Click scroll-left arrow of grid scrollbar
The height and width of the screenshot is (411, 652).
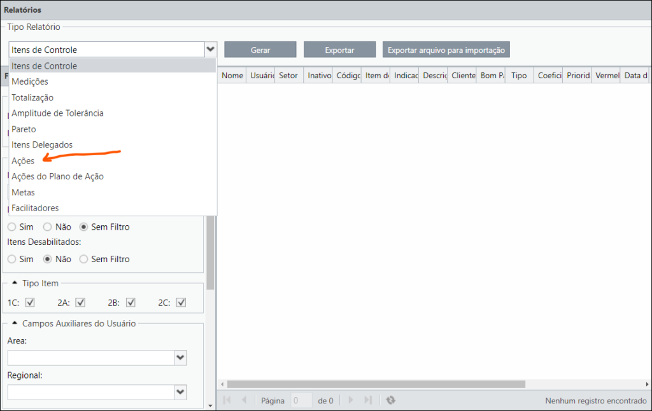(222, 384)
